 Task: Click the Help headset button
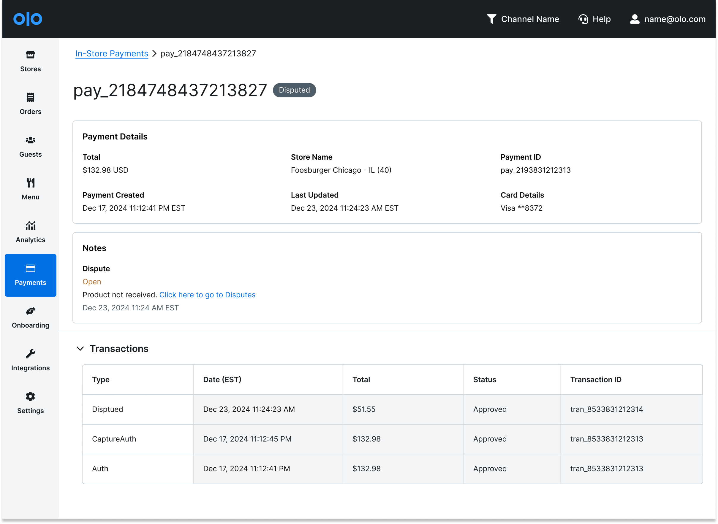[594, 19]
